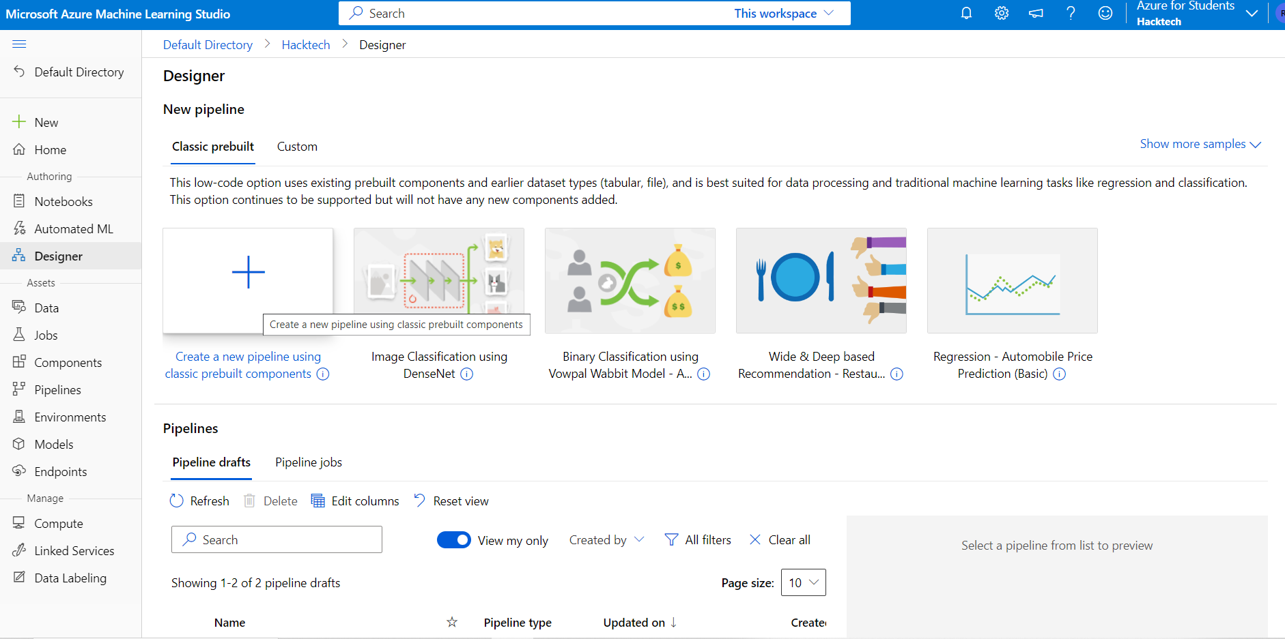Viewport: 1285px width, 639px height.
Task: Expand Show more samples
Action: [1200, 144]
